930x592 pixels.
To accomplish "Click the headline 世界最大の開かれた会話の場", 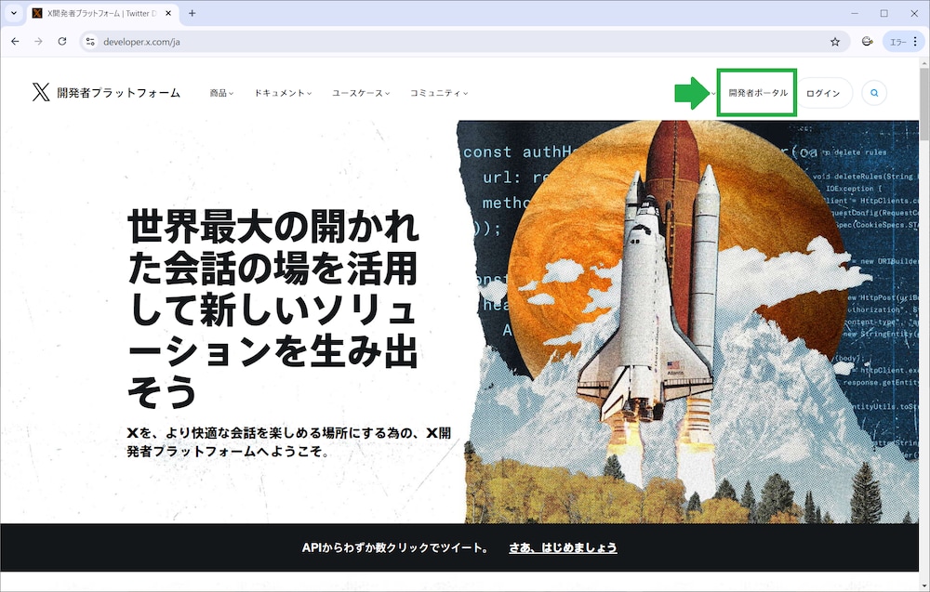I will 272,309.
